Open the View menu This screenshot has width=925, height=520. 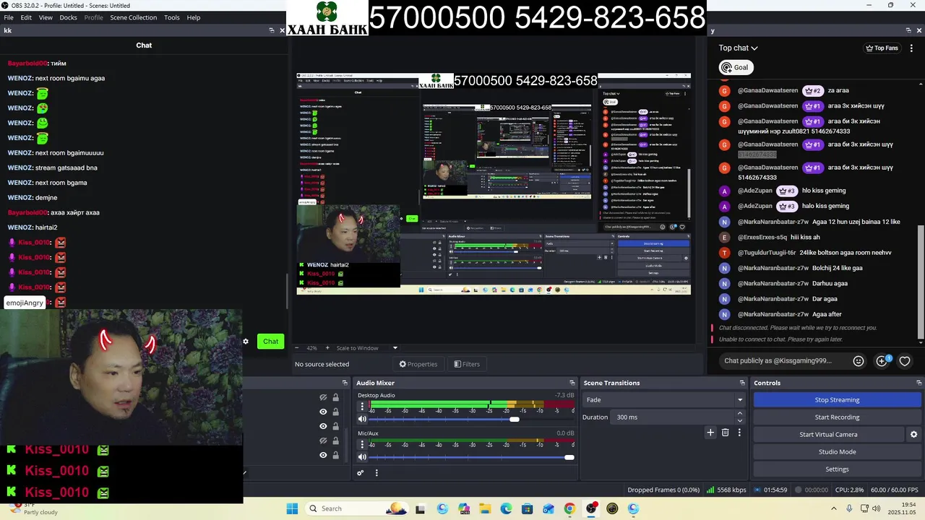coord(46,17)
